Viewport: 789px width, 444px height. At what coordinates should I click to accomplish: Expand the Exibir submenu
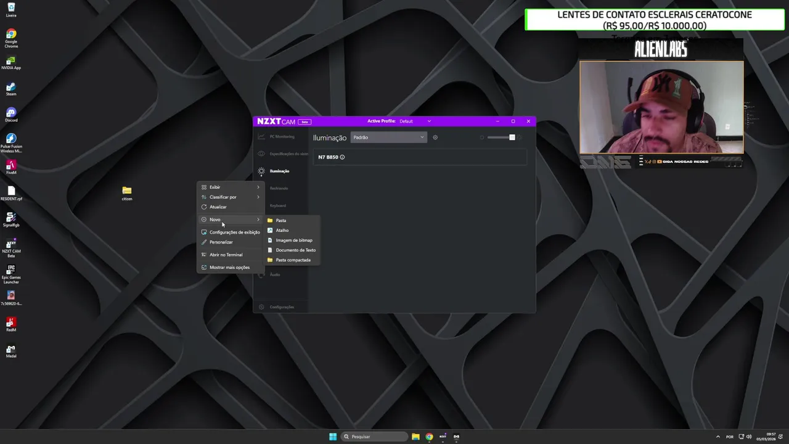click(231, 187)
